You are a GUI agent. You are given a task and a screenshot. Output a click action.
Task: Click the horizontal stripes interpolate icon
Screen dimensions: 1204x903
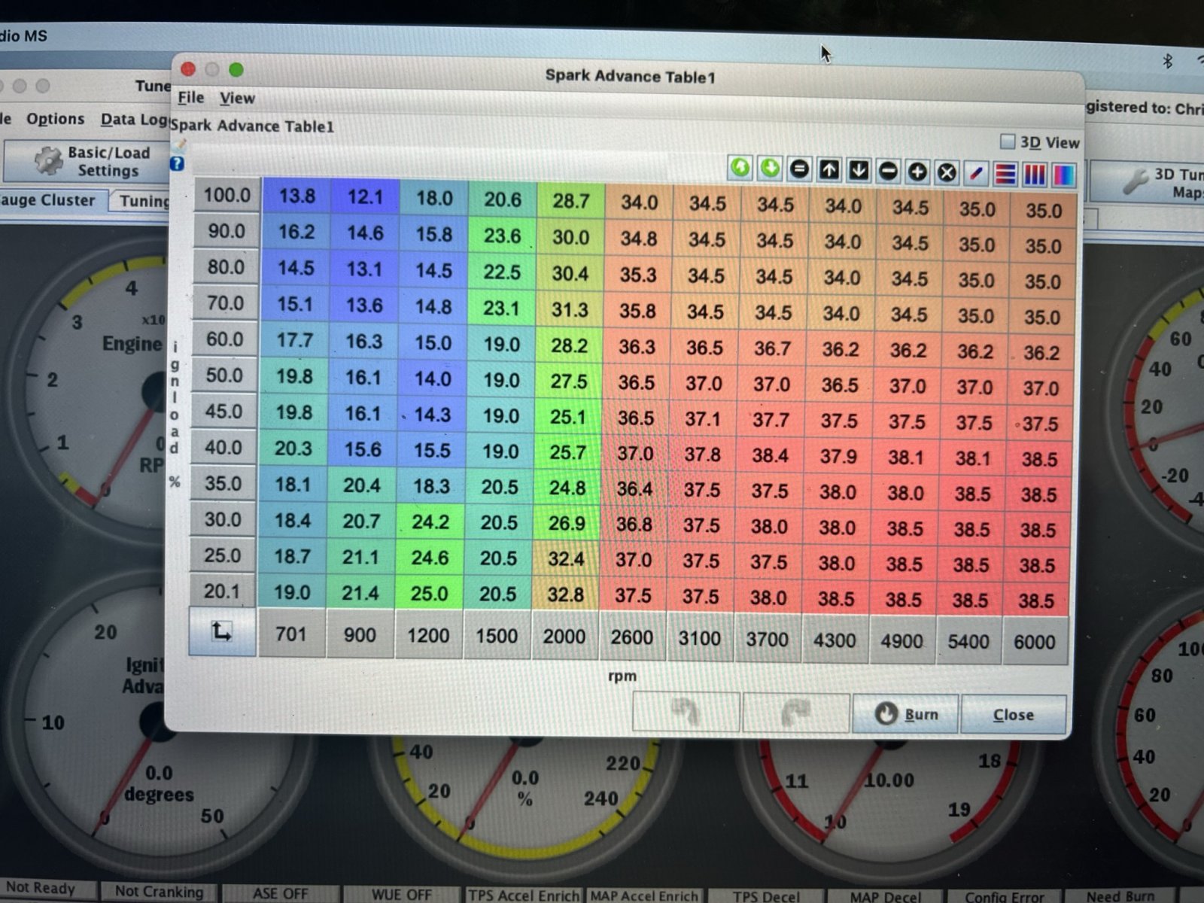coord(1005,175)
